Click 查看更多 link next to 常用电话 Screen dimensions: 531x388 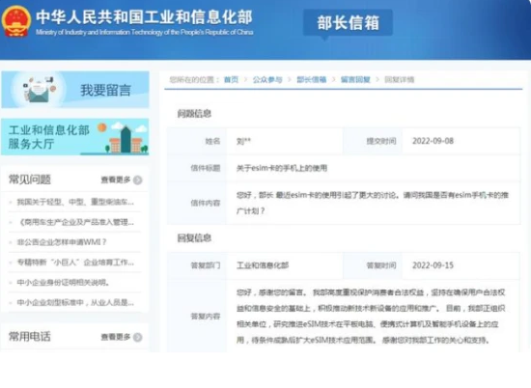point(116,337)
